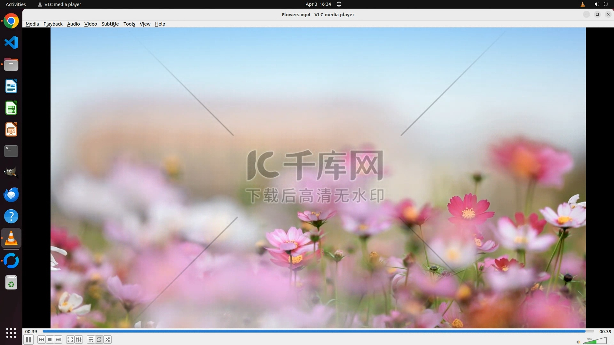Skip to previous media
The image size is (614, 345).
tap(42, 340)
